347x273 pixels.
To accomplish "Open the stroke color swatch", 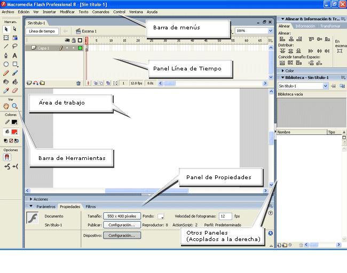I will 14,122.
